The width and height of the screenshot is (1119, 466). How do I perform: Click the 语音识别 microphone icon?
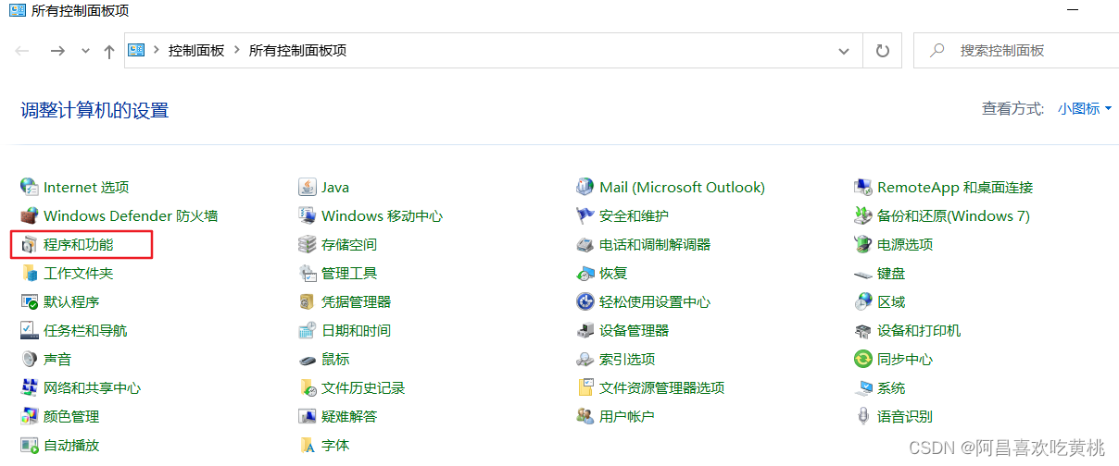tap(862, 416)
